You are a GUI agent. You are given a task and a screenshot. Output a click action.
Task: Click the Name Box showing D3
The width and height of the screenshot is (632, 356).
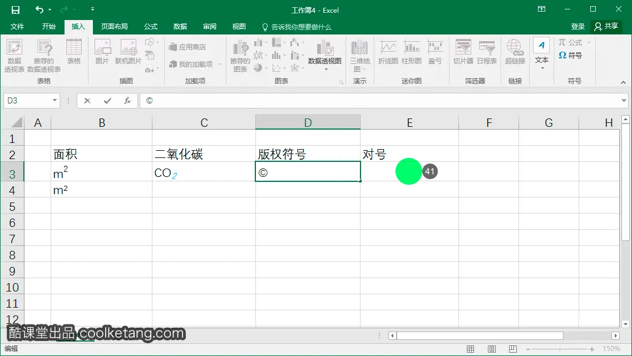pos(27,100)
